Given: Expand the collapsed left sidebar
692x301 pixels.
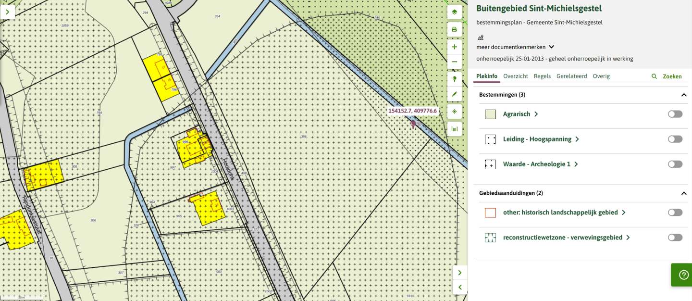Looking at the screenshot, I should (8, 12).
